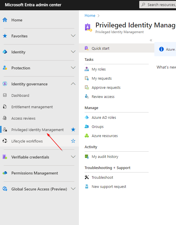Viewport: 176px width, 225px height.
Task: Click the Dashboard icon
Action: pos(5,95)
